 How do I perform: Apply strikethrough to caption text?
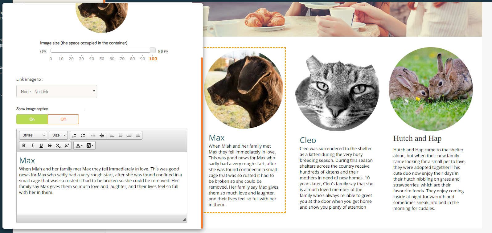tap(50, 145)
